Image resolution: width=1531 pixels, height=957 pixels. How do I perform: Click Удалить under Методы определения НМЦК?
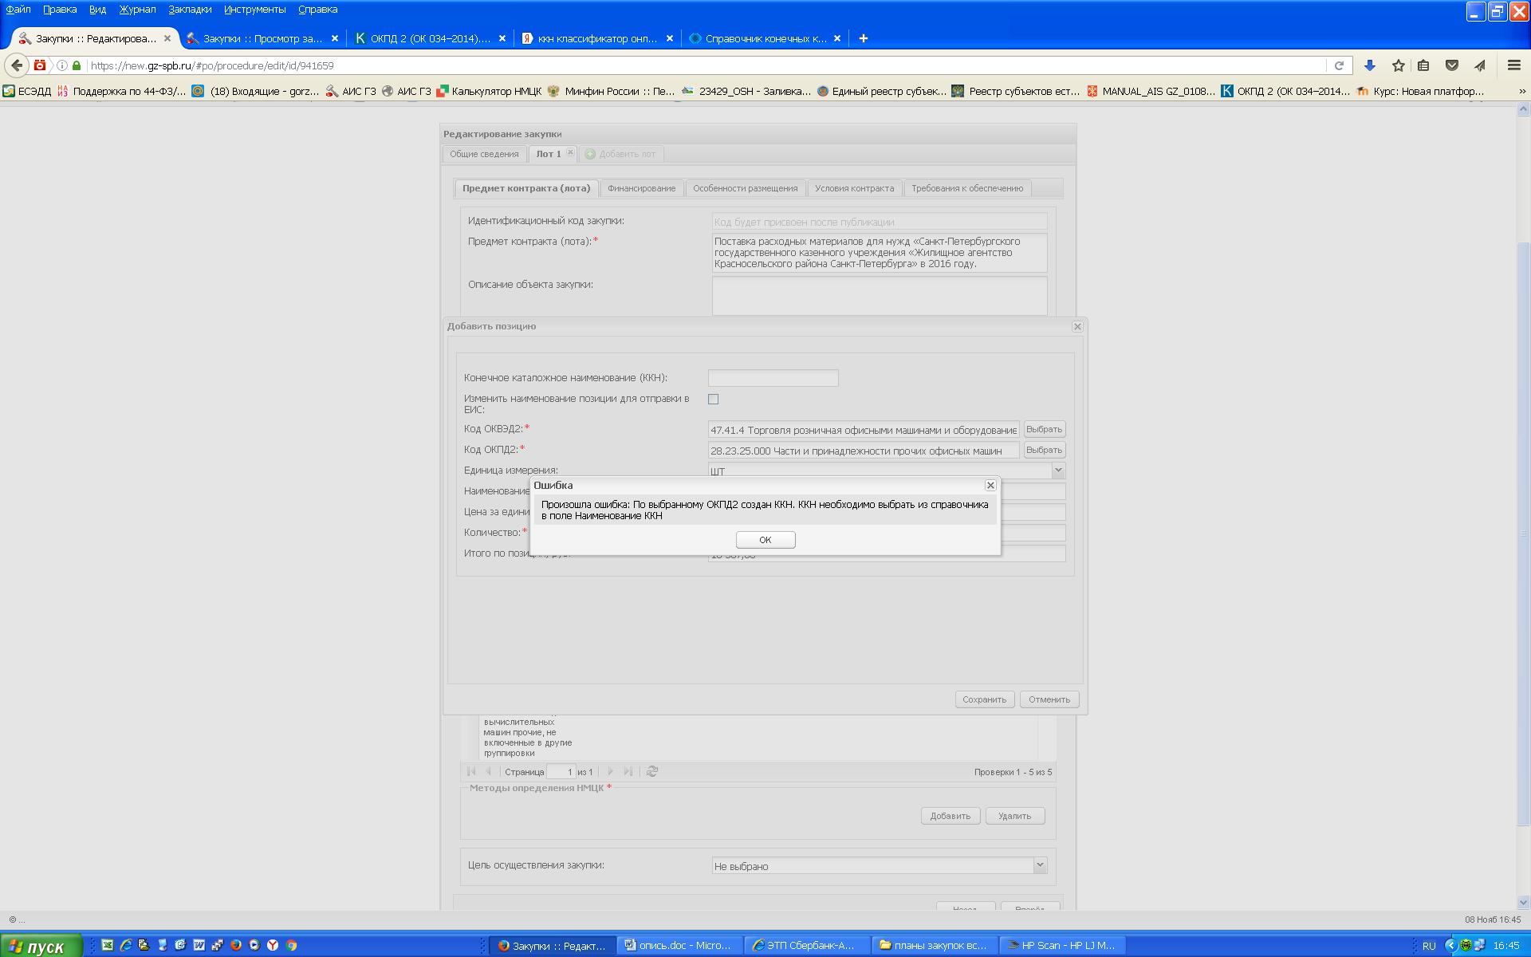(1014, 816)
